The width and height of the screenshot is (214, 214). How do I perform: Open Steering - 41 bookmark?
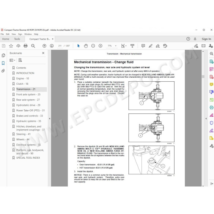23,134
